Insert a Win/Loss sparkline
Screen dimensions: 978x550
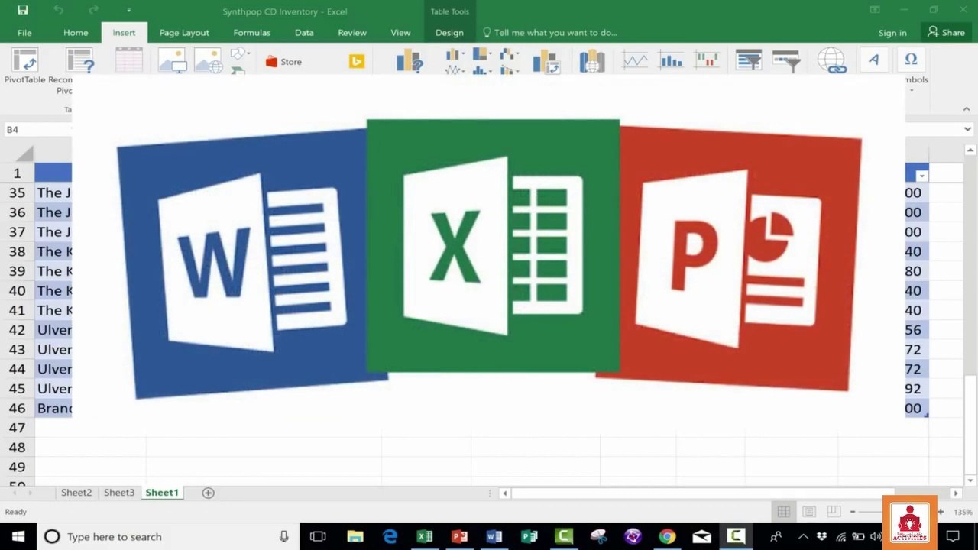707,60
